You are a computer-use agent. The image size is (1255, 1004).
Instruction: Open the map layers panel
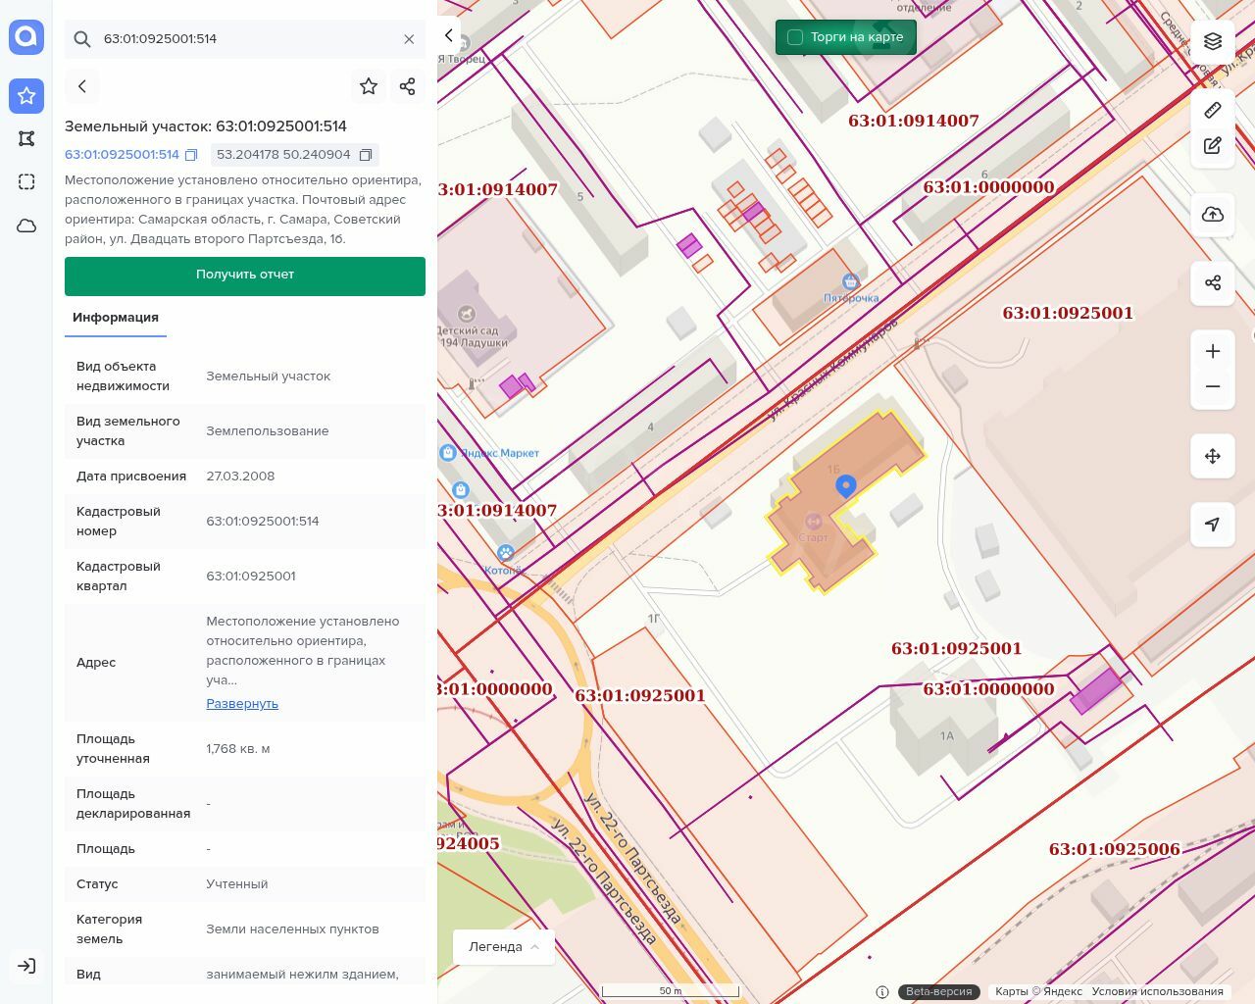pos(1213,41)
